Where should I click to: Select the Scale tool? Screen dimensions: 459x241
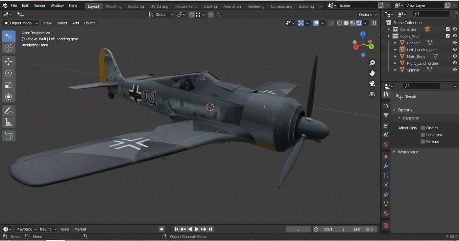9,85
